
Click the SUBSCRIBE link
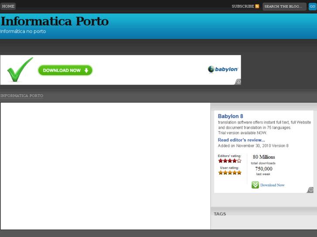pyautogui.click(x=242, y=6)
